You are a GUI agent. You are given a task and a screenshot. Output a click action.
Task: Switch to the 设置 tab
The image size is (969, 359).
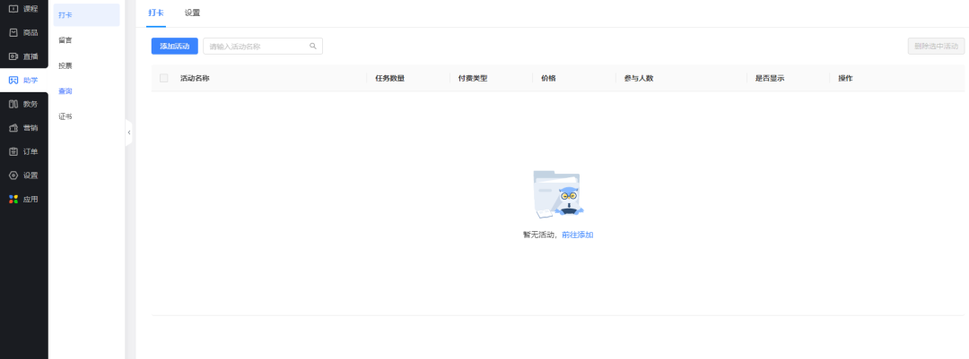coord(192,13)
